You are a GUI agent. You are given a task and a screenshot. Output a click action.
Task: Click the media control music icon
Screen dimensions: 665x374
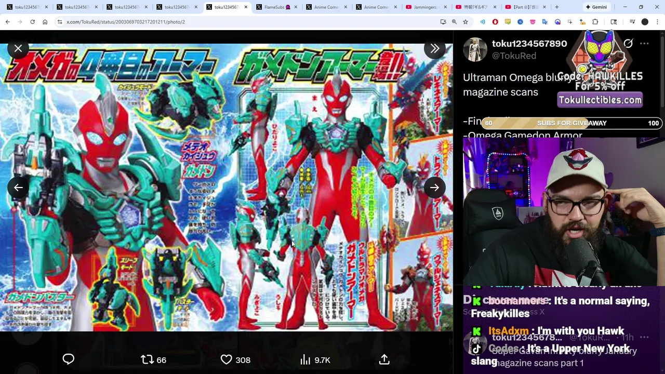pyautogui.click(x=632, y=22)
